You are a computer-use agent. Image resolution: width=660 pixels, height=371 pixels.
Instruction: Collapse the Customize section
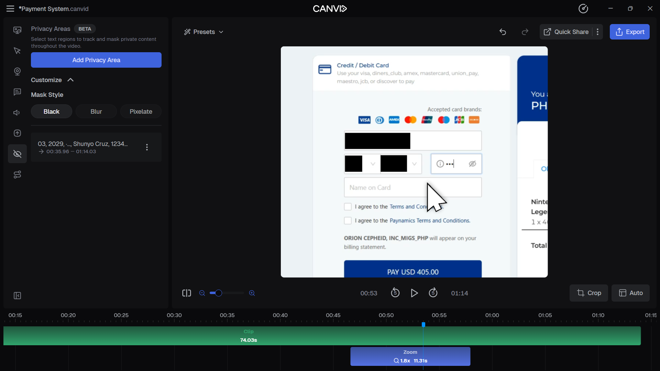pos(53,80)
